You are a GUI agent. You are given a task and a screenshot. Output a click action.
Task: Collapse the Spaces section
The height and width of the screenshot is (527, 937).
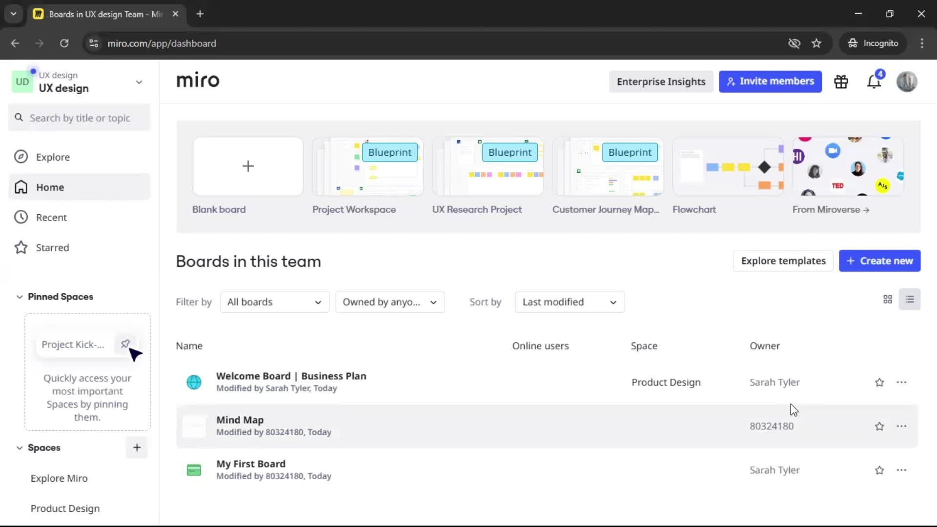click(20, 447)
